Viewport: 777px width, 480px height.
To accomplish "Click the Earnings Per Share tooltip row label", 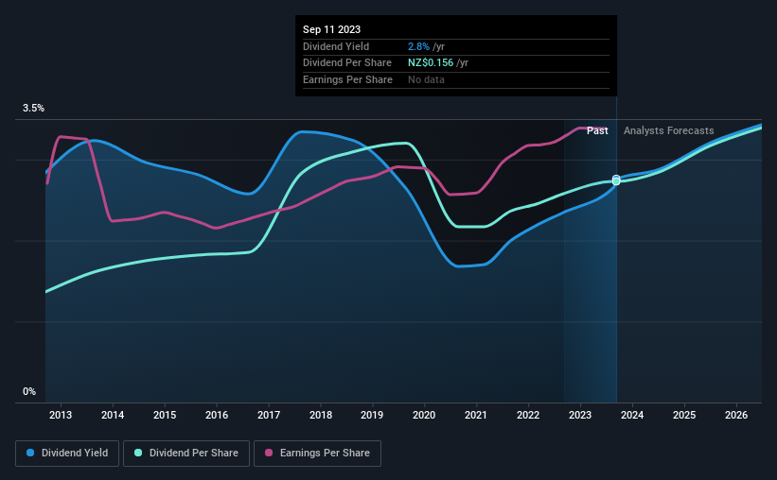I will [x=347, y=79].
